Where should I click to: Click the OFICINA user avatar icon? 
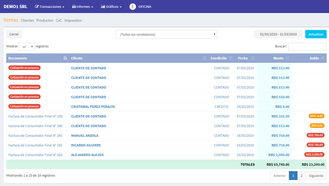click(x=133, y=7)
